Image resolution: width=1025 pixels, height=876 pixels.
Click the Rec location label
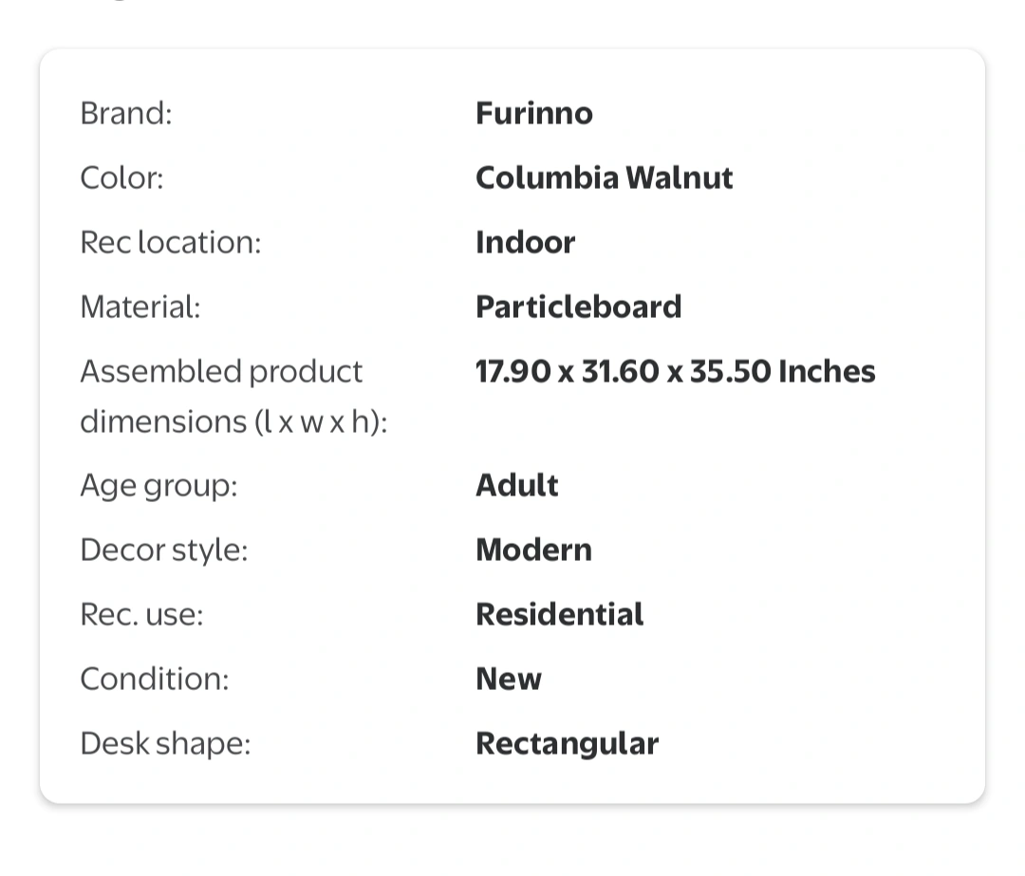pyautogui.click(x=171, y=242)
